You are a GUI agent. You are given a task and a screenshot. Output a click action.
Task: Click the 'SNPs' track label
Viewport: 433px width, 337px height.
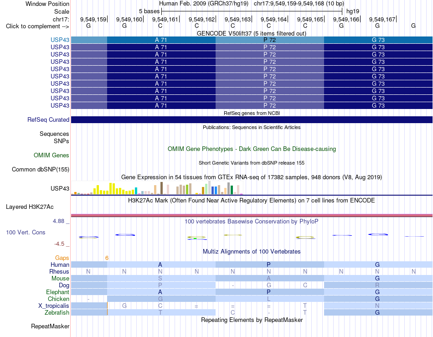tap(62, 141)
